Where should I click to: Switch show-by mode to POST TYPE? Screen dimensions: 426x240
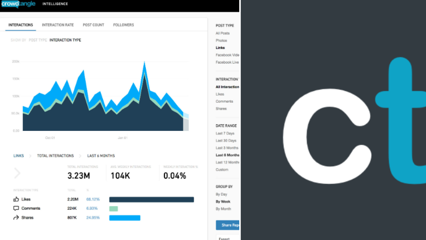pyautogui.click(x=38, y=40)
